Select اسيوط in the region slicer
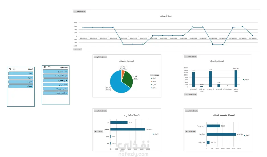 [21, 78]
